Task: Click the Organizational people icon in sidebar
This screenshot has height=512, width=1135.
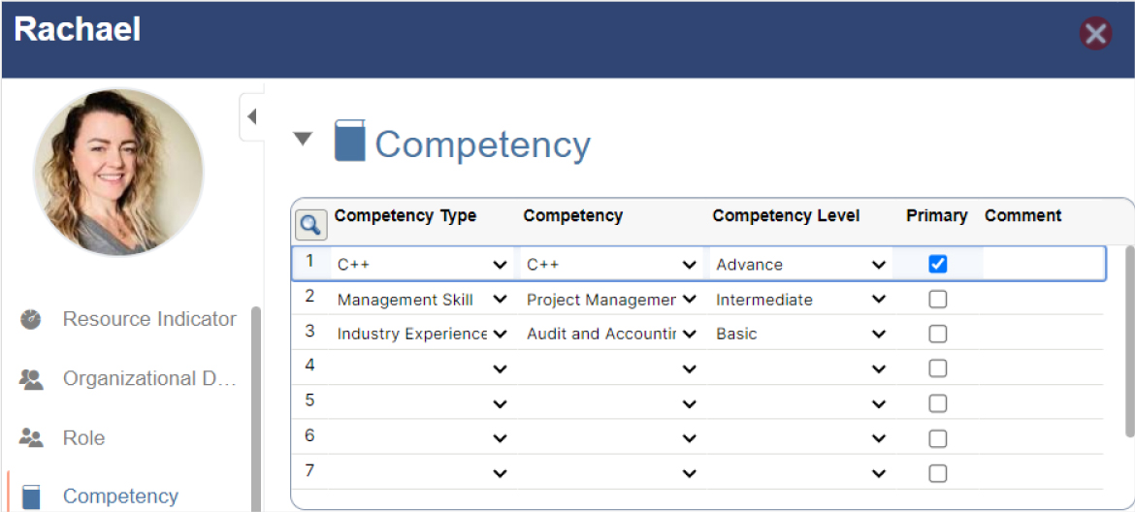Action: point(31,379)
